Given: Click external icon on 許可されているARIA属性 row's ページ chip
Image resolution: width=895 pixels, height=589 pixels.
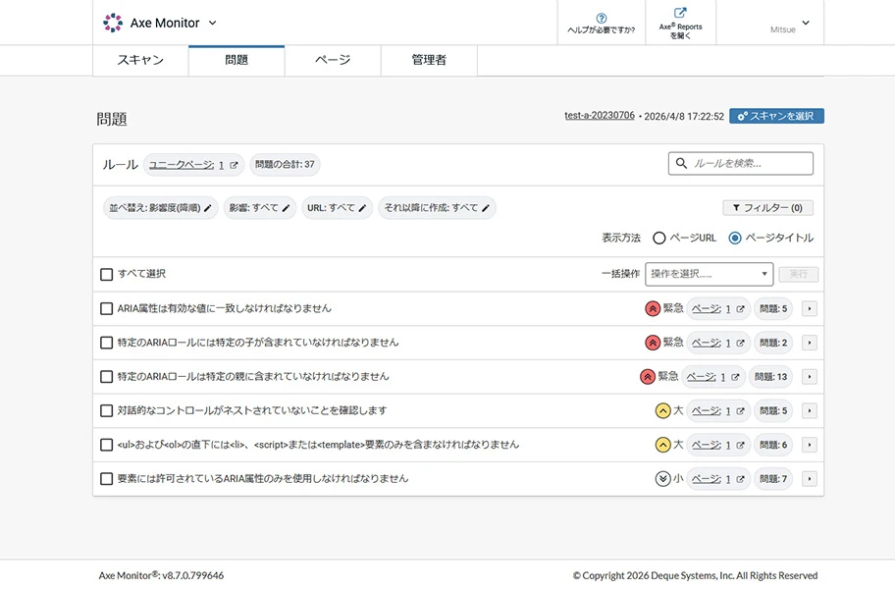Looking at the screenshot, I should (x=740, y=479).
